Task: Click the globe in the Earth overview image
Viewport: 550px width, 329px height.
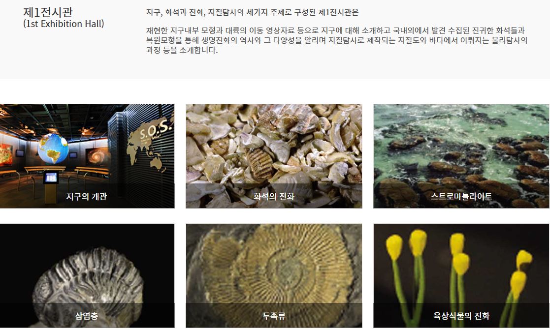Action: [53, 149]
